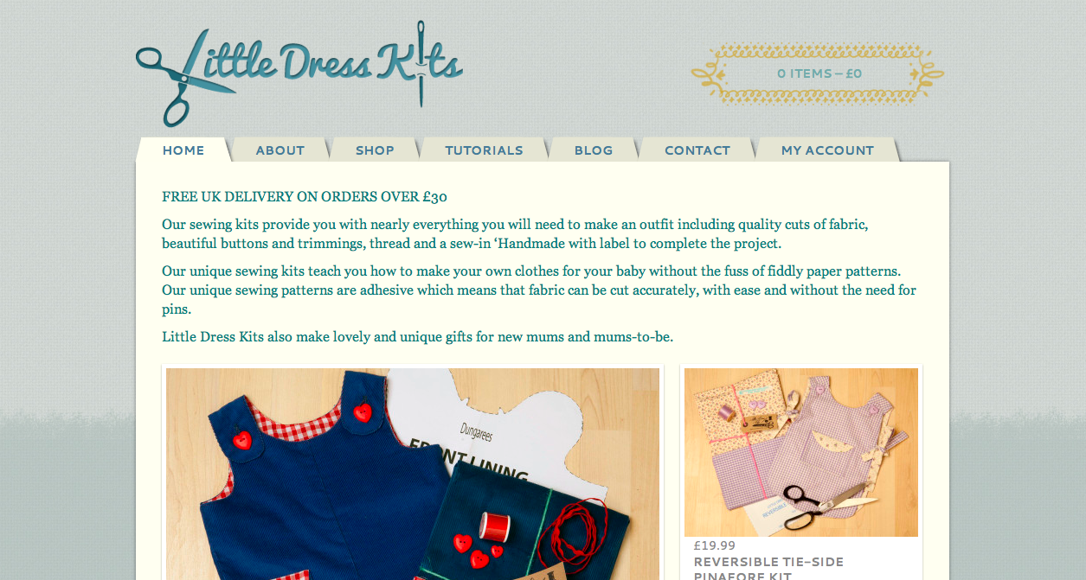Open the pinafore kit product thumbnail
Screen dimensions: 1086x580
pos(801,452)
